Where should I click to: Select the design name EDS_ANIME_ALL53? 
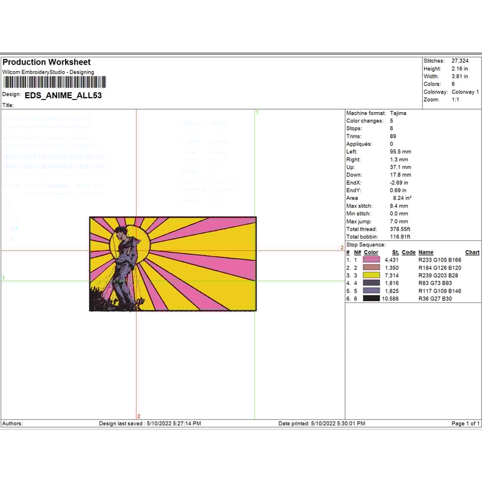63,95
